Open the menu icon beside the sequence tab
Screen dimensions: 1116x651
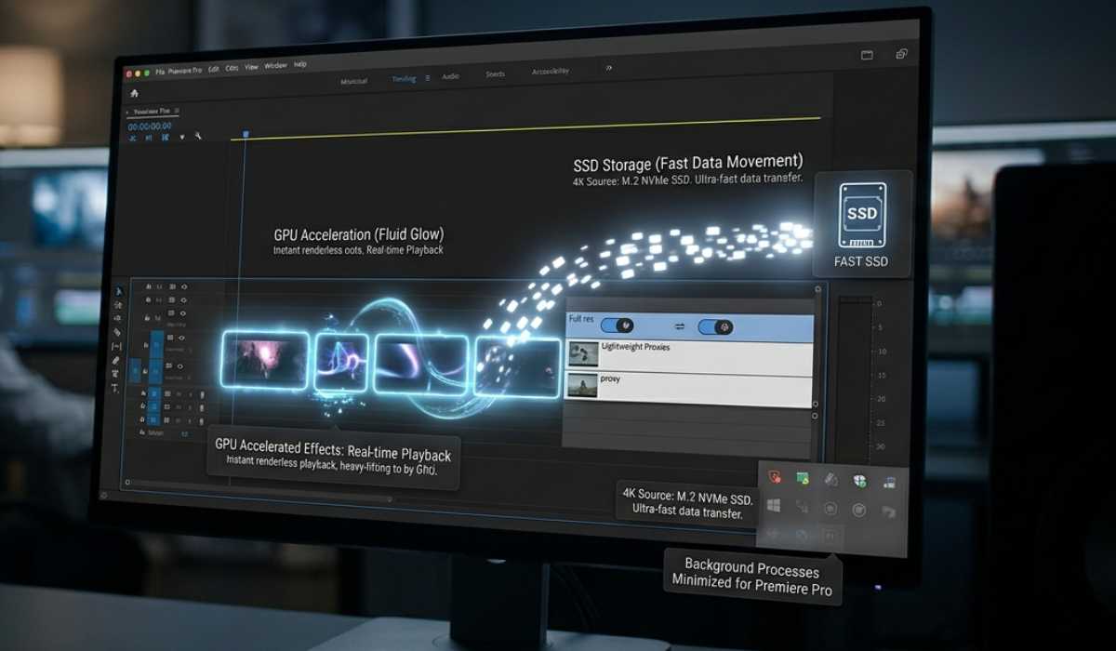[x=177, y=111]
